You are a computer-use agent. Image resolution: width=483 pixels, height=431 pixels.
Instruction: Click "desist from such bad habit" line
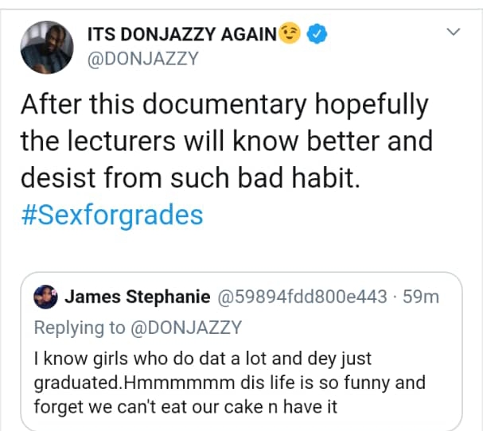click(x=191, y=178)
